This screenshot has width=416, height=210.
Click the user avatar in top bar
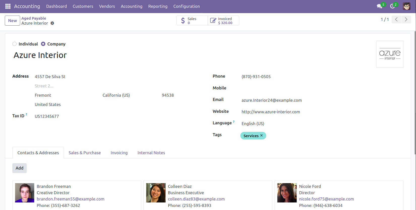(406, 6)
